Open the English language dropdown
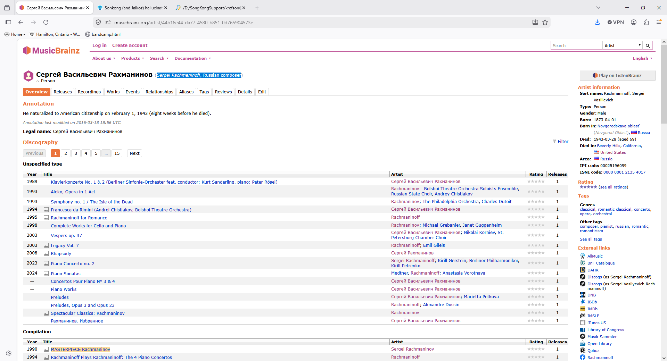This screenshot has height=361, width=667. click(x=642, y=58)
